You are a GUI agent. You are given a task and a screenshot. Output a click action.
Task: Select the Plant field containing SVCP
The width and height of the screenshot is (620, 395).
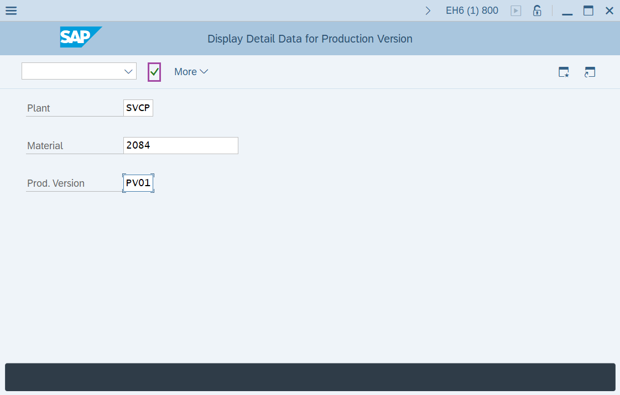(x=138, y=108)
